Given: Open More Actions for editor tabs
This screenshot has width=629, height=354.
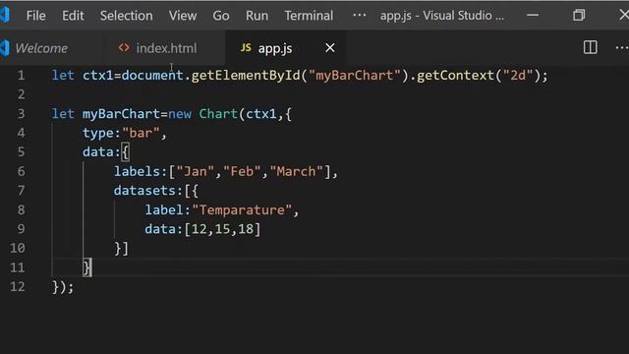Looking at the screenshot, I should click(x=622, y=48).
